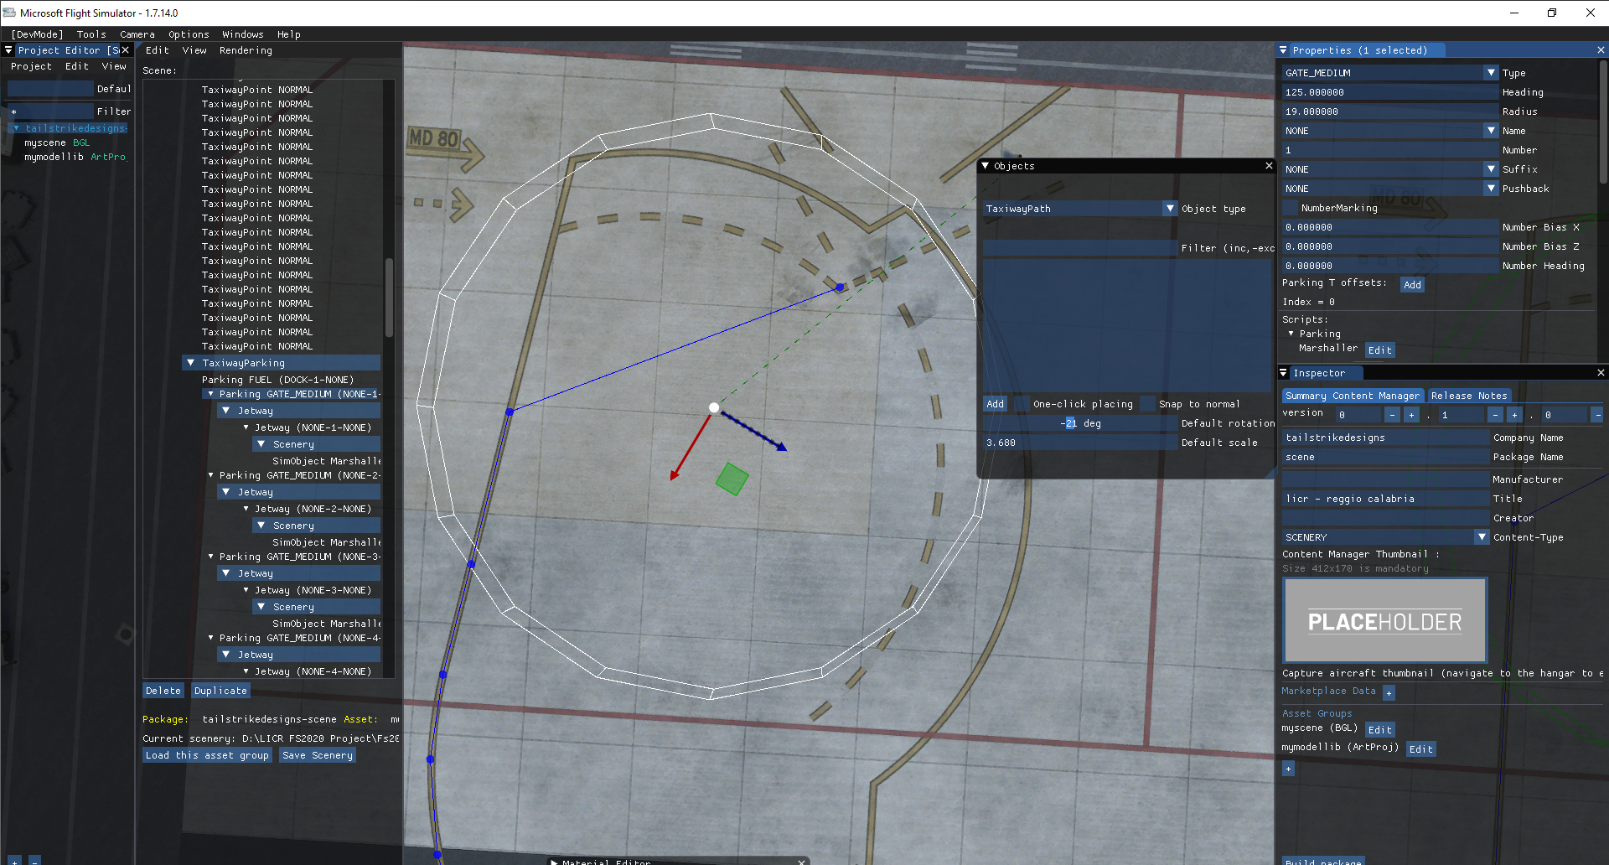Open the Object type TaxiwayPath dropdown
This screenshot has height=865, width=1609.
(1170, 209)
